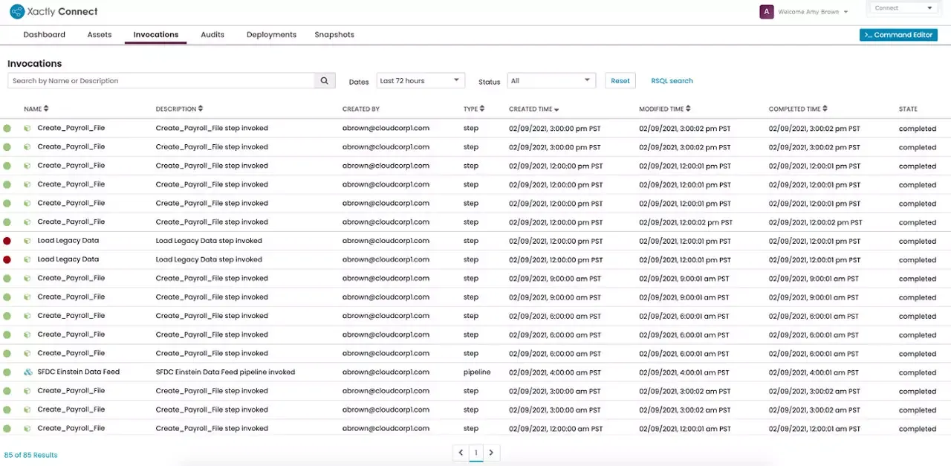Click the SFDC Einstein Data Feed pipeline icon
The image size is (951, 466).
tap(28, 372)
